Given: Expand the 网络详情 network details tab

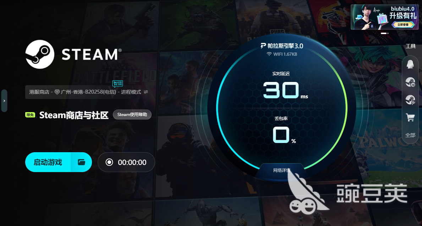Looking at the screenshot, I should (281, 170).
